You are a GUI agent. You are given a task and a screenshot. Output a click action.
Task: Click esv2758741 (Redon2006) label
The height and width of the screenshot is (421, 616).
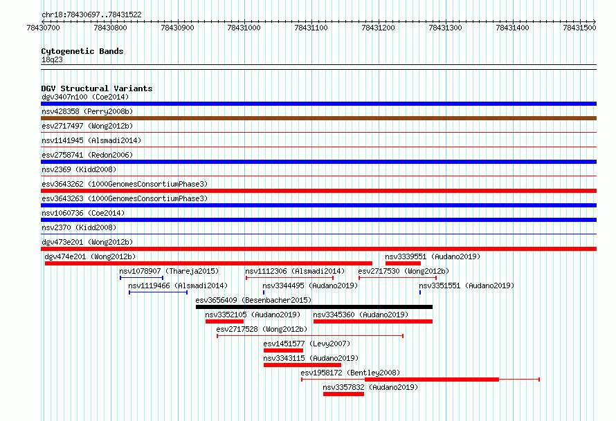[x=87, y=155]
